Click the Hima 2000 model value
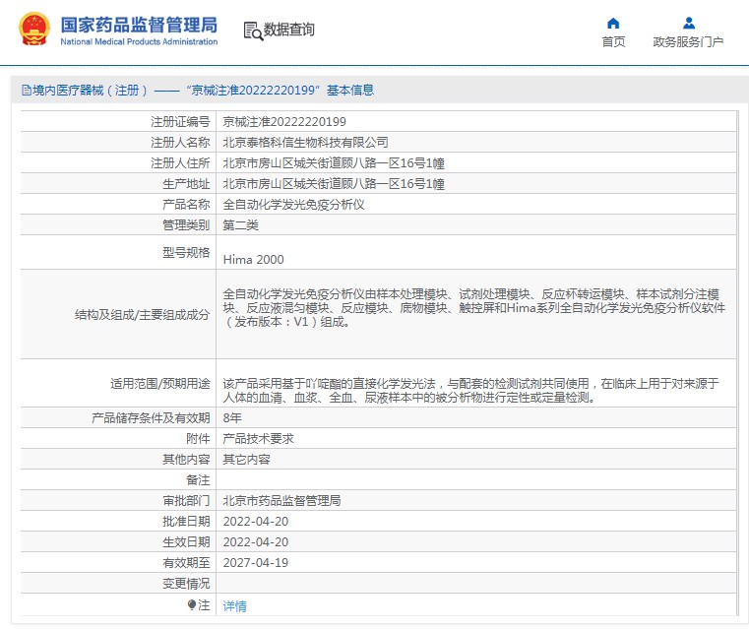 (x=253, y=260)
